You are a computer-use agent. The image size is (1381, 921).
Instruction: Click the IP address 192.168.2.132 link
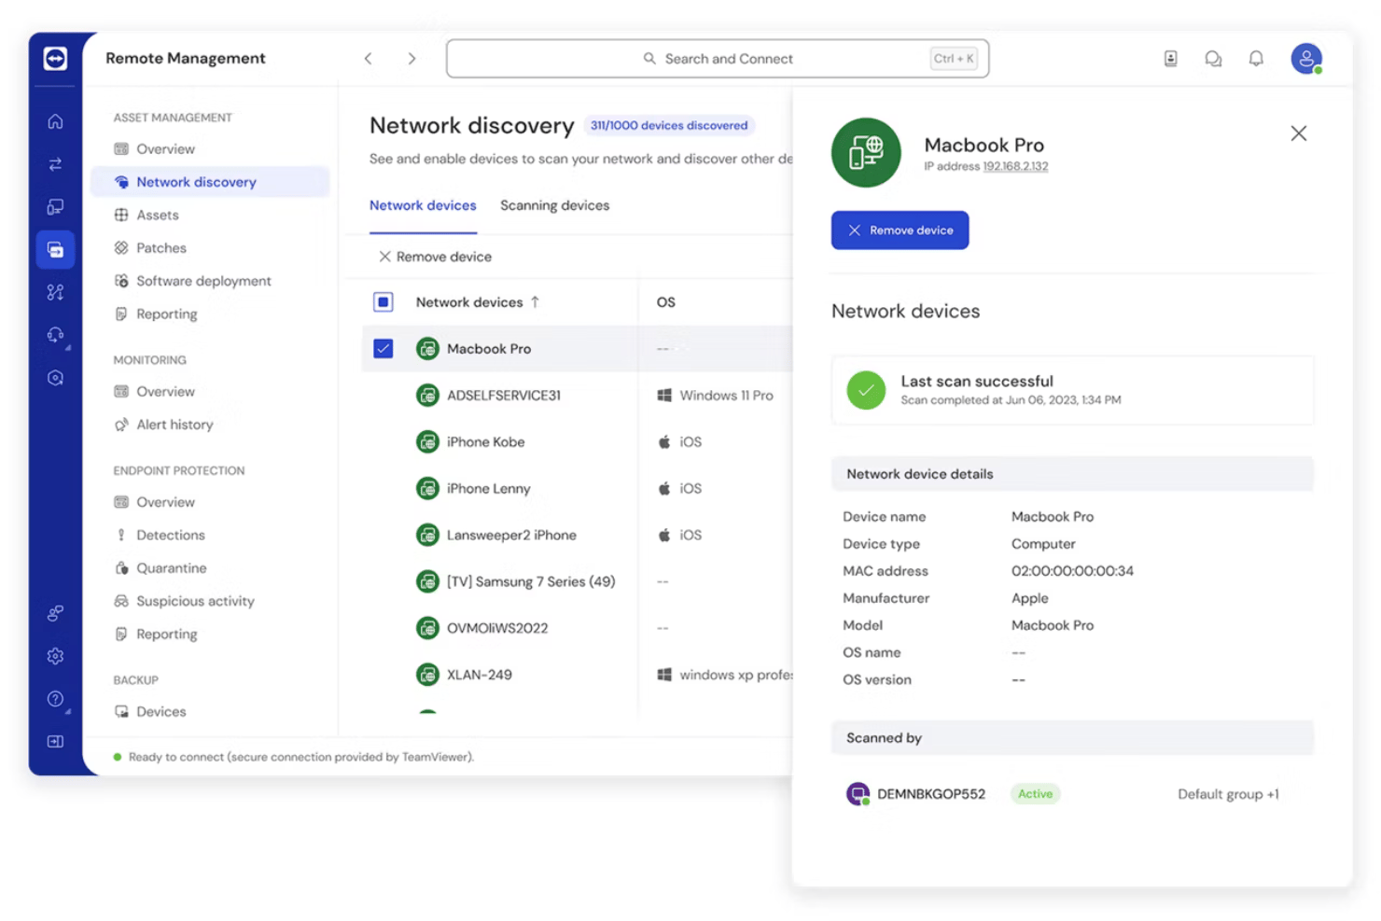[x=1015, y=167]
